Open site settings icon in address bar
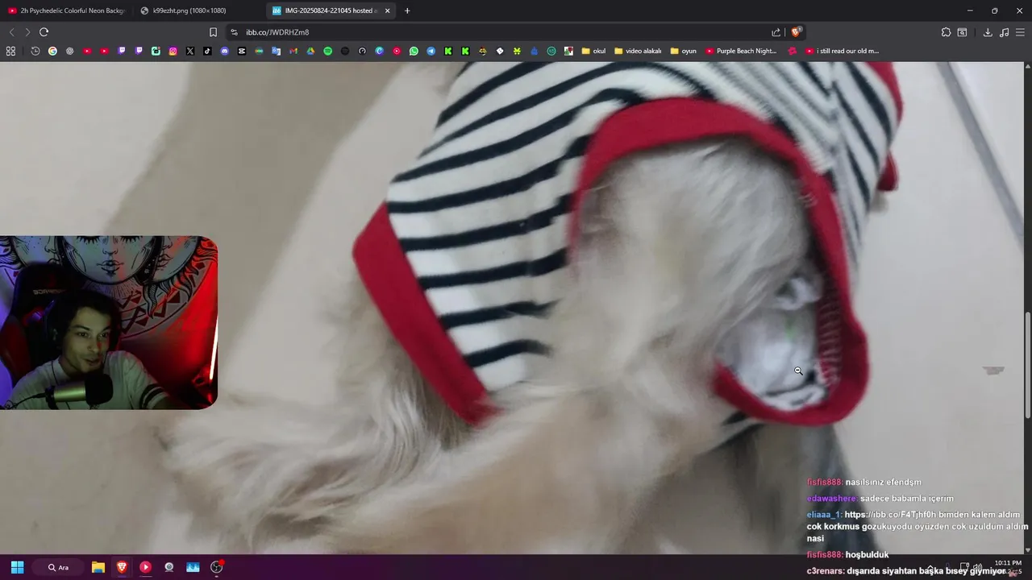1032x580 pixels. coord(234,32)
